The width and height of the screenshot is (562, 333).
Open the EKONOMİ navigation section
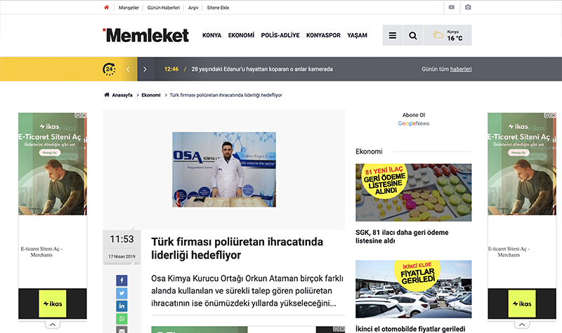coord(241,36)
